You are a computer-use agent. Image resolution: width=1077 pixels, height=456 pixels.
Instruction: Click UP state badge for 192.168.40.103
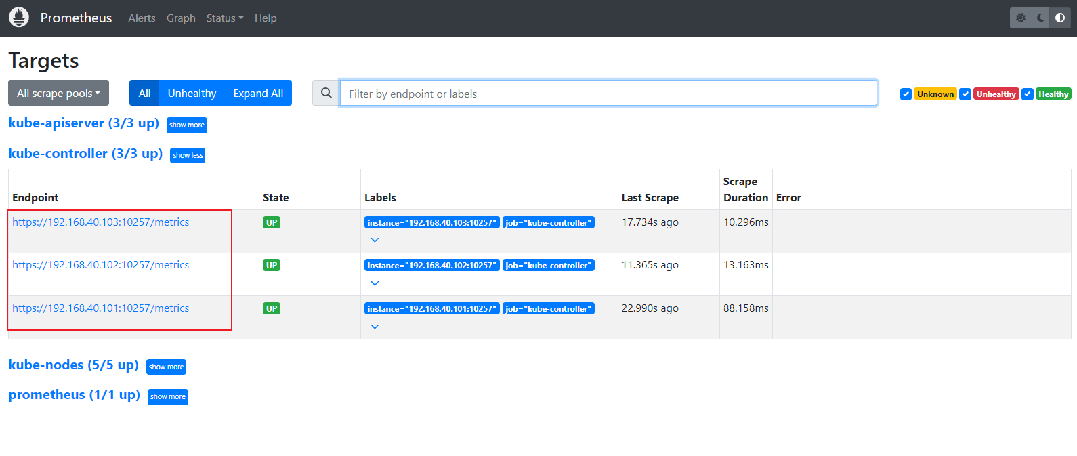pyautogui.click(x=272, y=222)
